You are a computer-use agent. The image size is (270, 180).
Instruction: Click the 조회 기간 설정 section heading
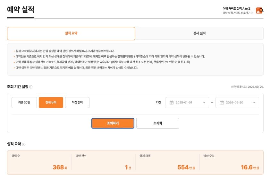tap(18, 87)
